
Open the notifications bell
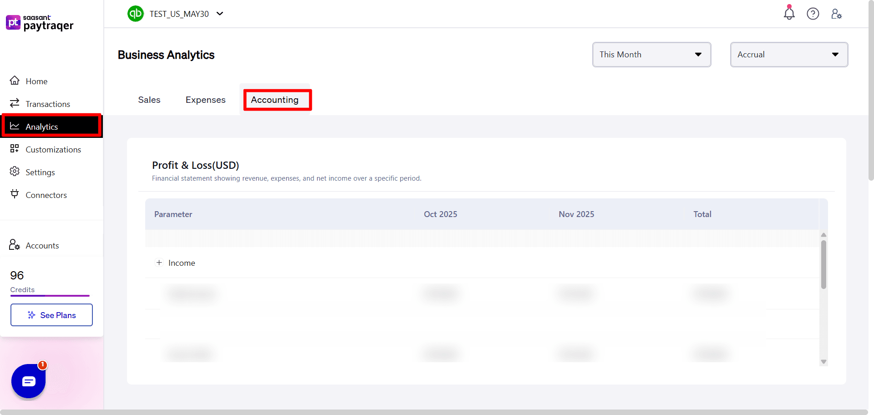pyautogui.click(x=789, y=14)
